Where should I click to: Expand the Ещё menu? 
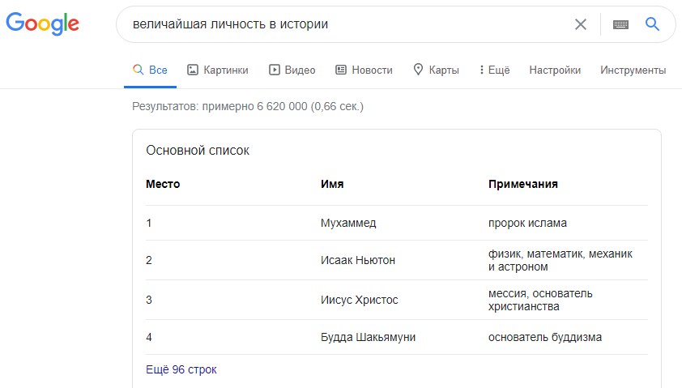(495, 70)
